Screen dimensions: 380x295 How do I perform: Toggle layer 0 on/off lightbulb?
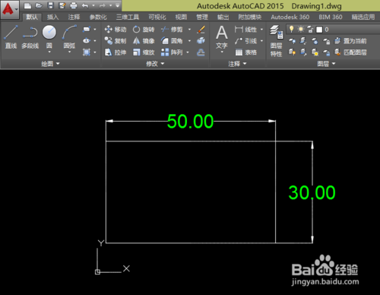pyautogui.click(x=292, y=29)
